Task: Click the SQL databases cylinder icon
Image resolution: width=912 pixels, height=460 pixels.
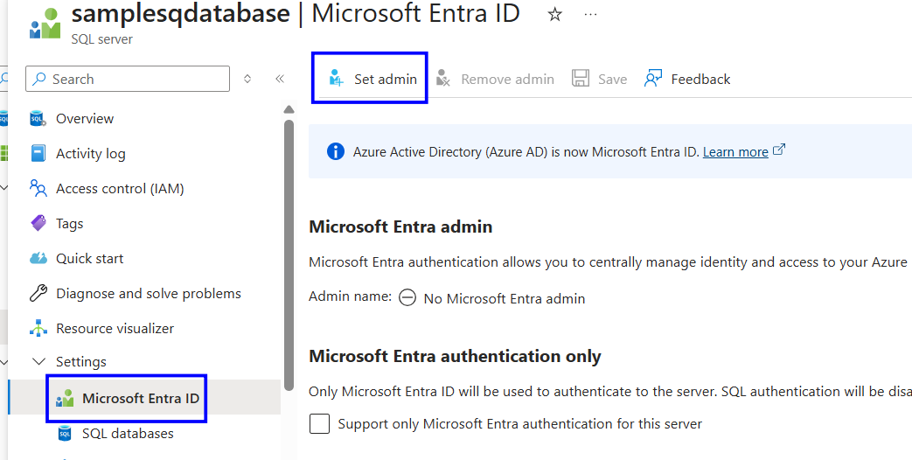Action: [x=65, y=433]
